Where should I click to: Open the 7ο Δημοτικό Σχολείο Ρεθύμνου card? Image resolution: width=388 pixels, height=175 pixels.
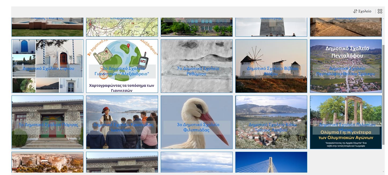(x=197, y=66)
